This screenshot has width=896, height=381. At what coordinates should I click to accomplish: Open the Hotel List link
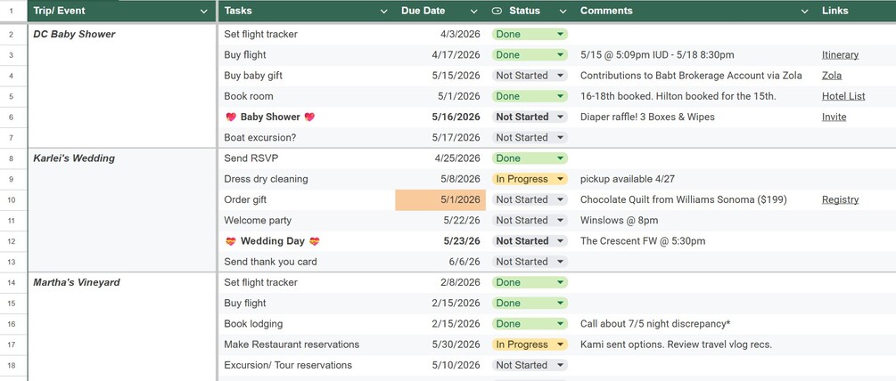tap(843, 96)
